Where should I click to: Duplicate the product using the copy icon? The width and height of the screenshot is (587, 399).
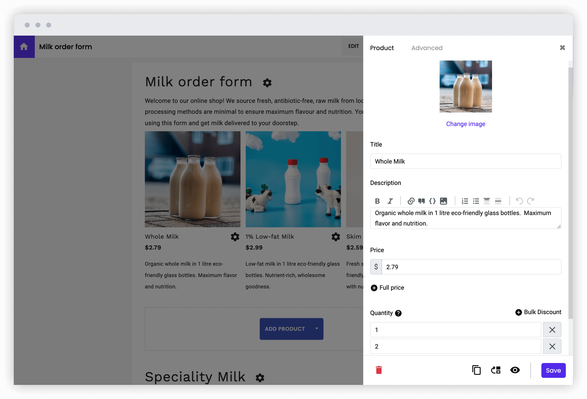click(476, 370)
